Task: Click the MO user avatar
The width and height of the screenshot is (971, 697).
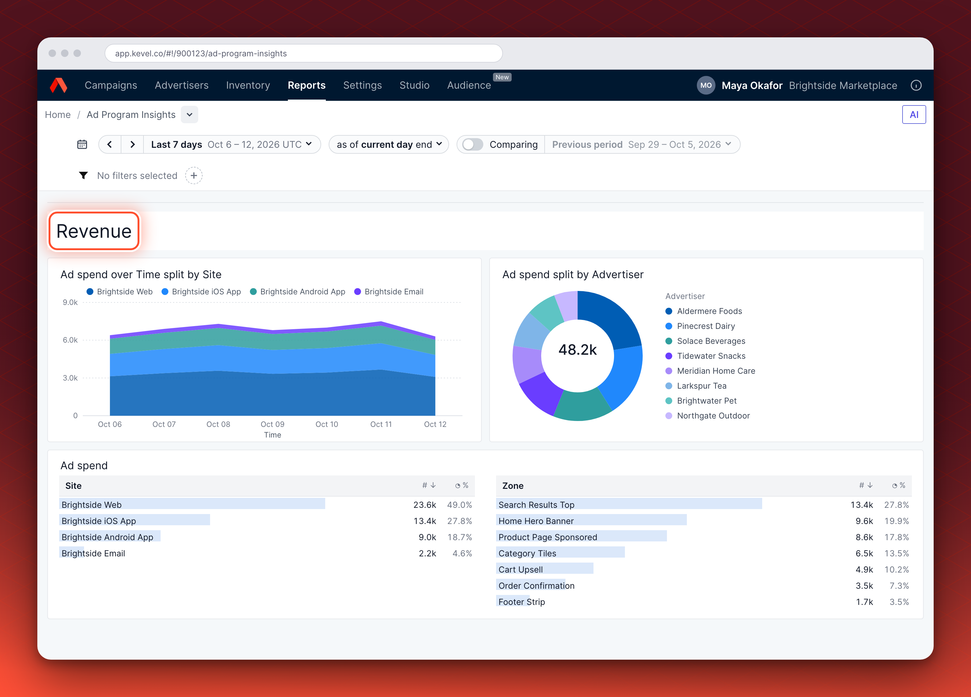Action: click(706, 85)
